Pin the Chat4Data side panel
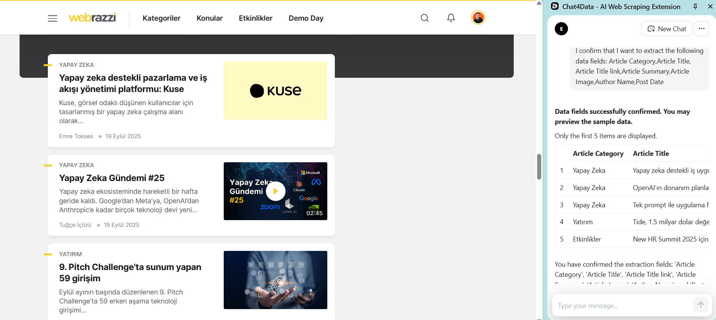Image resolution: width=716 pixels, height=320 pixels. click(695, 6)
